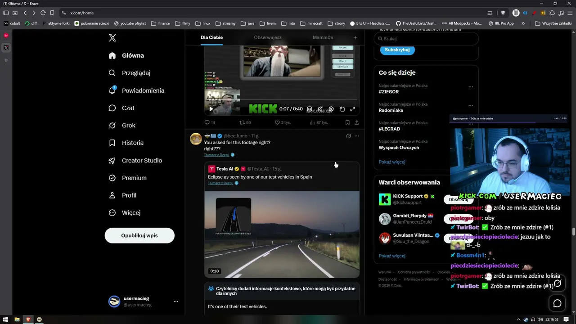Expand the KICK video to fullscreen
This screenshot has height=324, width=576.
pyautogui.click(x=353, y=109)
